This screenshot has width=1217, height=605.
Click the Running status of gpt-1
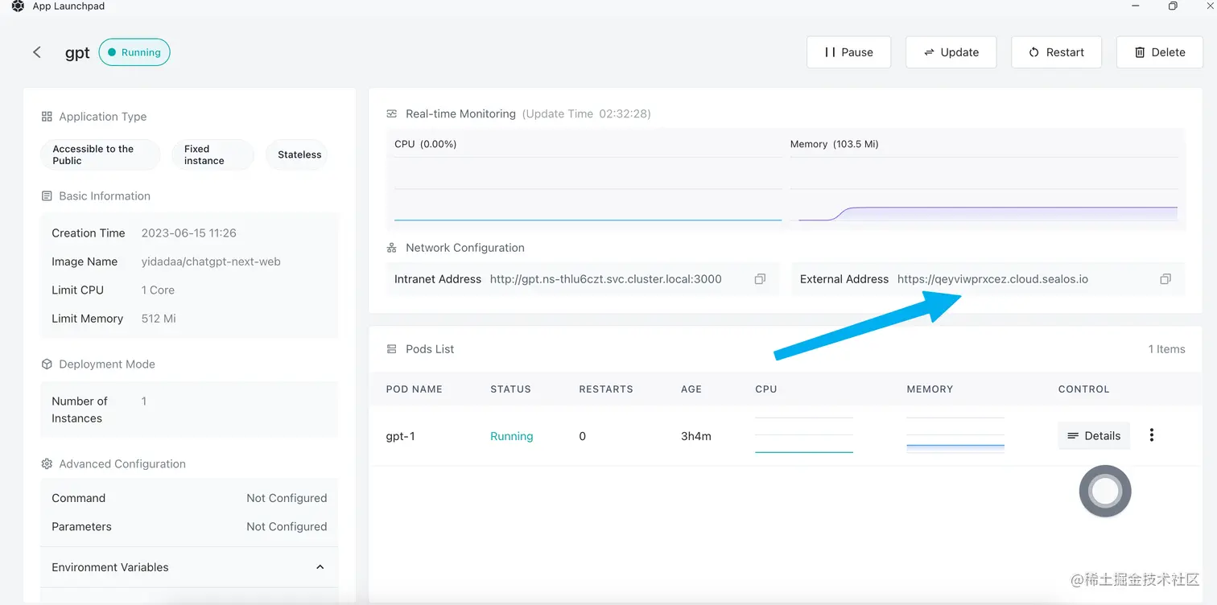(x=512, y=436)
